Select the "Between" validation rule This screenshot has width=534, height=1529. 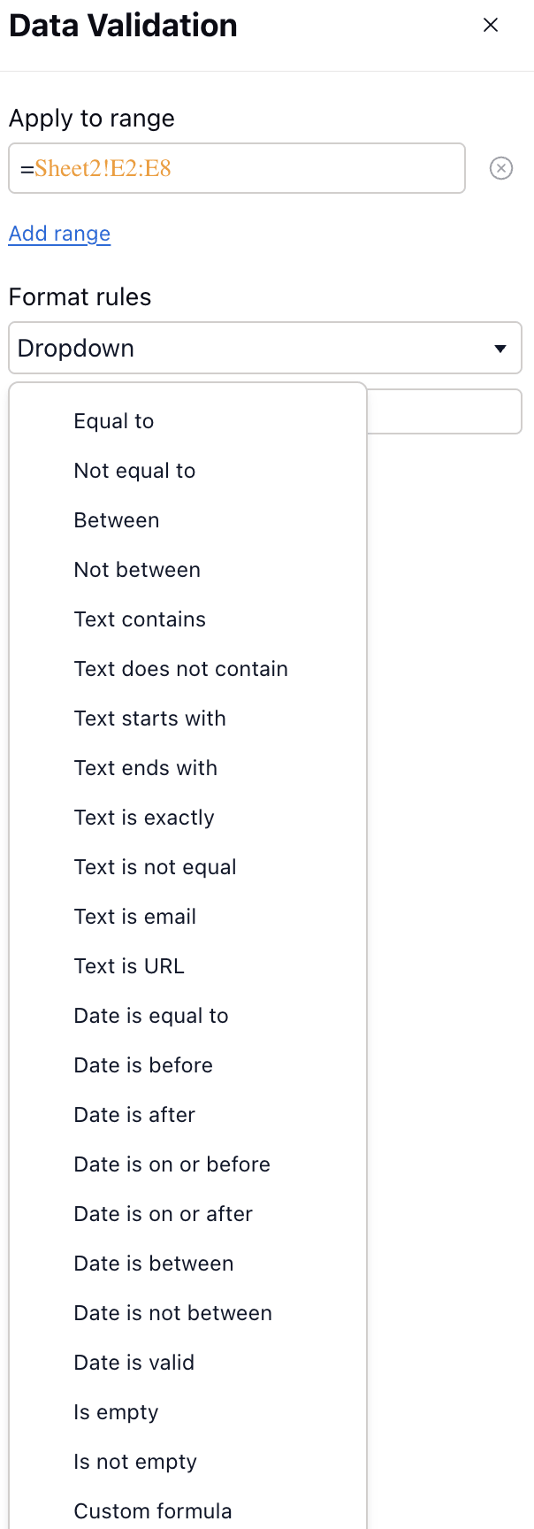116,519
